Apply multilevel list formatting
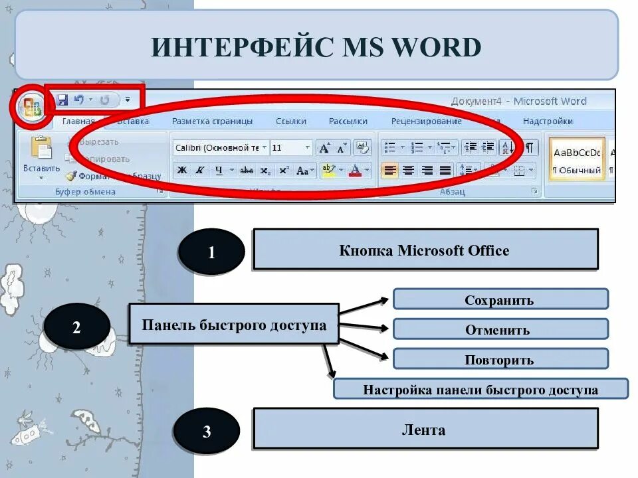This screenshot has width=638, height=478. tap(443, 147)
